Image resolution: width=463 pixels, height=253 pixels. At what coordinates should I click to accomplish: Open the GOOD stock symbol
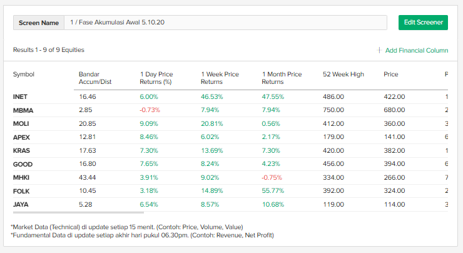click(x=23, y=164)
